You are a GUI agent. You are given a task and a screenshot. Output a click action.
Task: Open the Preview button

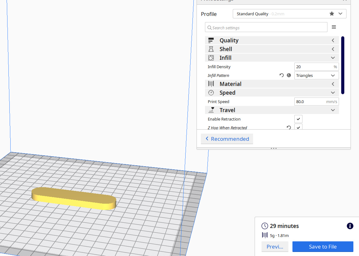pyautogui.click(x=275, y=247)
